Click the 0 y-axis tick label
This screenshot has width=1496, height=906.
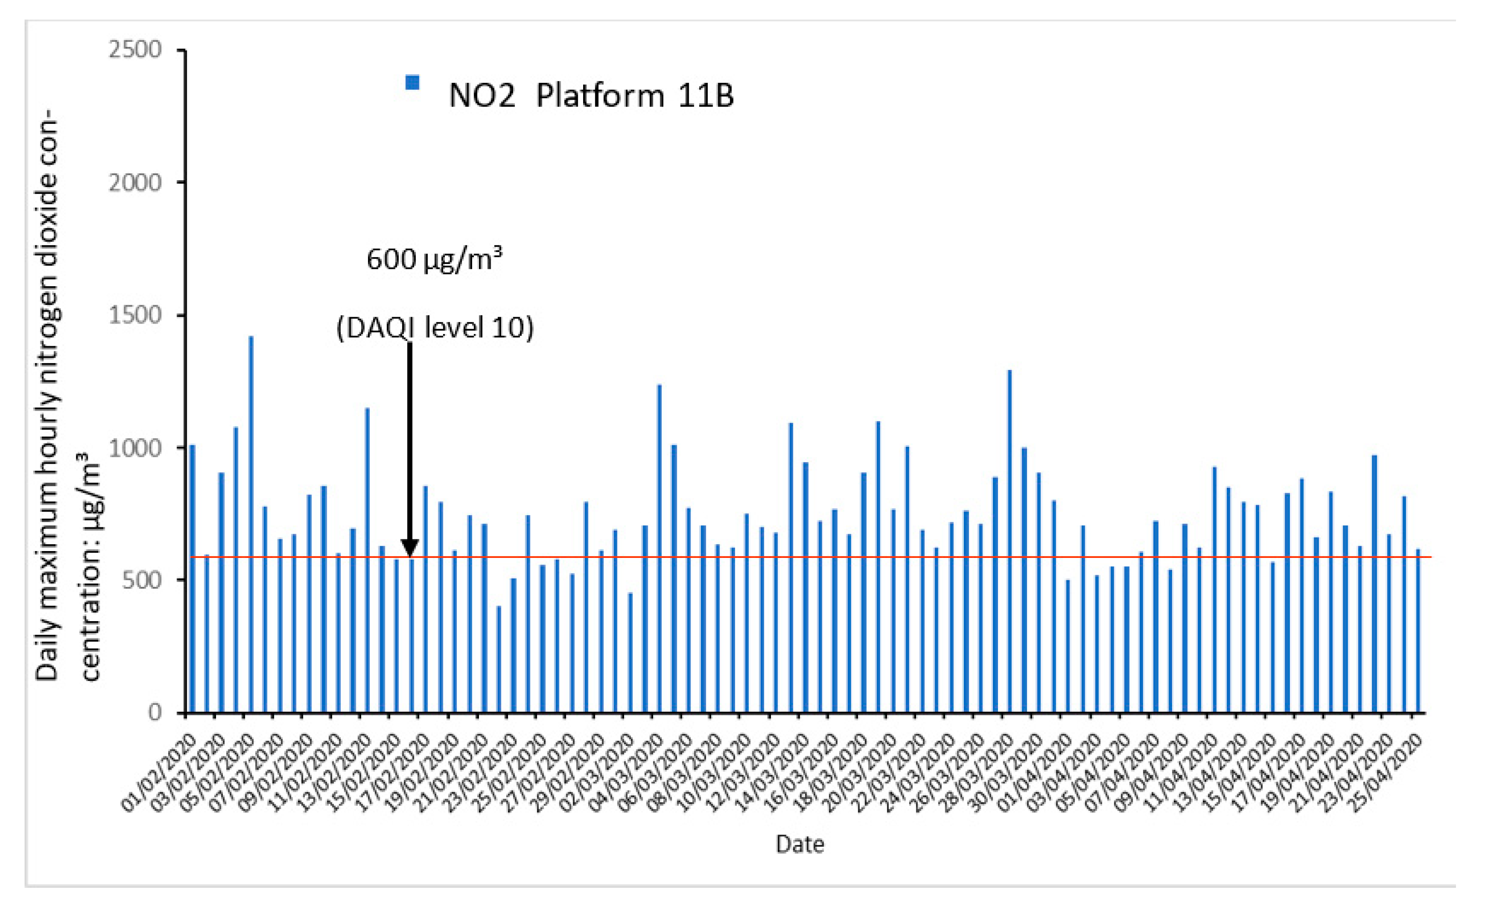155,712
